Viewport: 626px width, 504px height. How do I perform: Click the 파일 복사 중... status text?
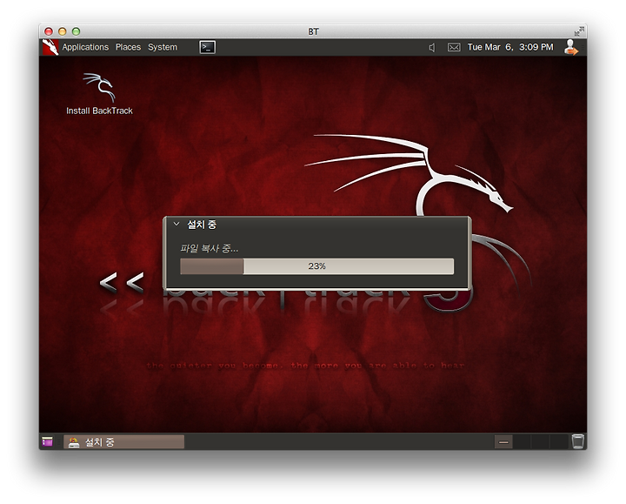point(210,249)
